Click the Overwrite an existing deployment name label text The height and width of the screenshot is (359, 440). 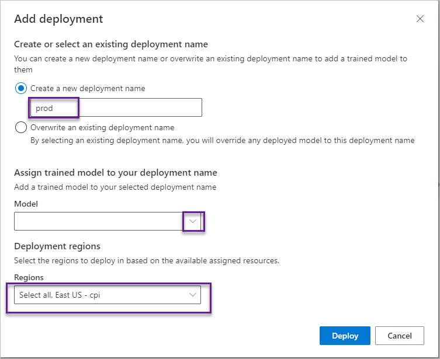pyautogui.click(x=102, y=127)
